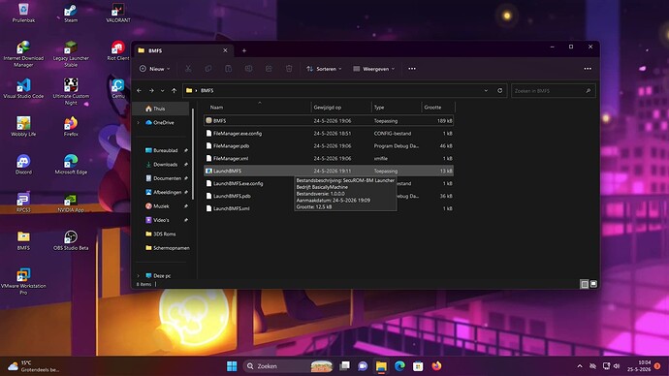Click the Paste toolbar icon in Explorer
Viewport: 669px width, 376px height.
tap(228, 69)
